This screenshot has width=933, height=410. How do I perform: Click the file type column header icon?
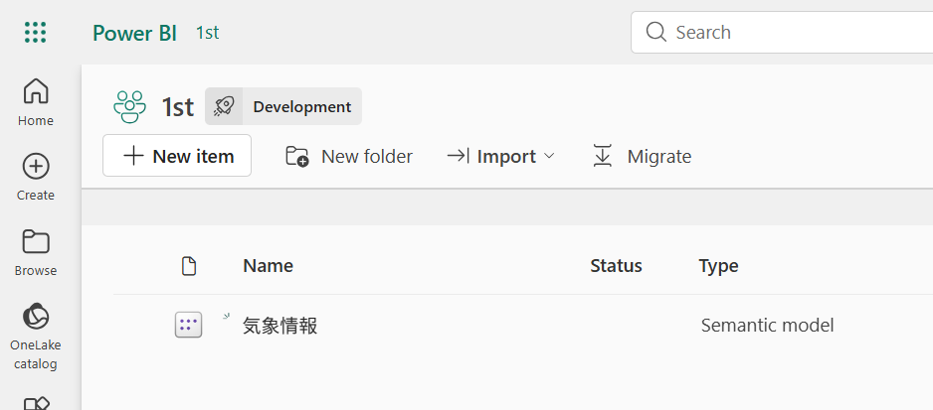(x=189, y=266)
